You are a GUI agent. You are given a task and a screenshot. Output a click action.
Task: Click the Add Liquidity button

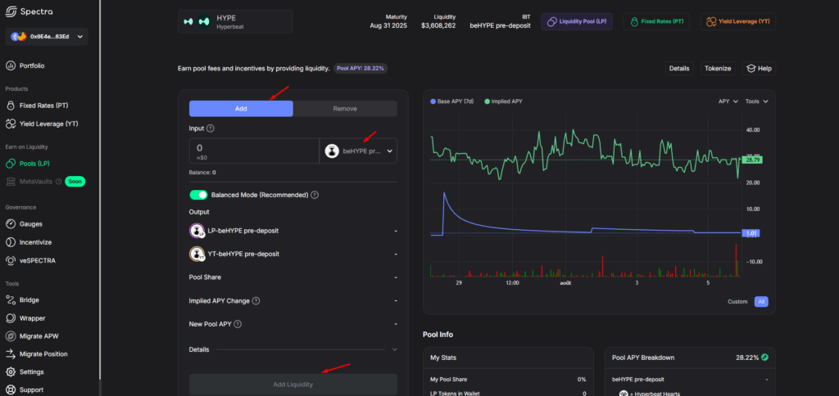(x=293, y=385)
